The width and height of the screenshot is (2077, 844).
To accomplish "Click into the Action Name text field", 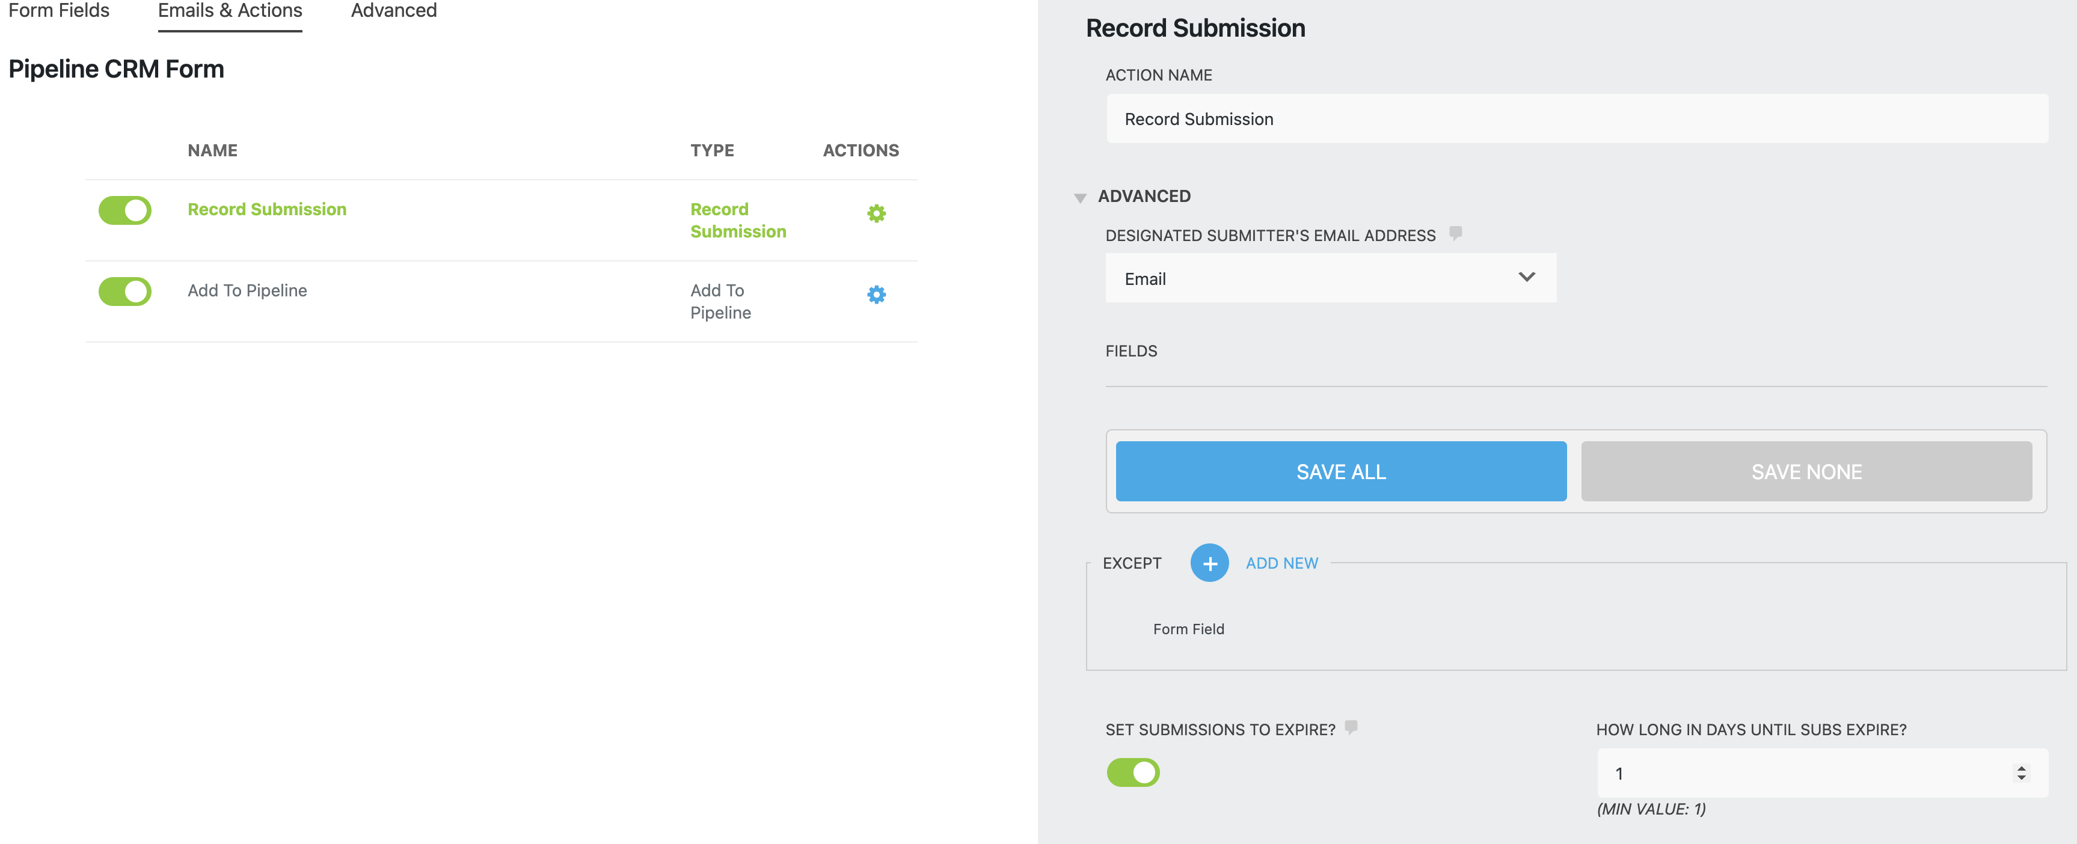I will pyautogui.click(x=1575, y=119).
